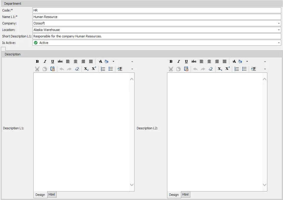This screenshot has height=200, width=283.
Task: Click the Short Description L1 field
Action: click(x=156, y=36)
